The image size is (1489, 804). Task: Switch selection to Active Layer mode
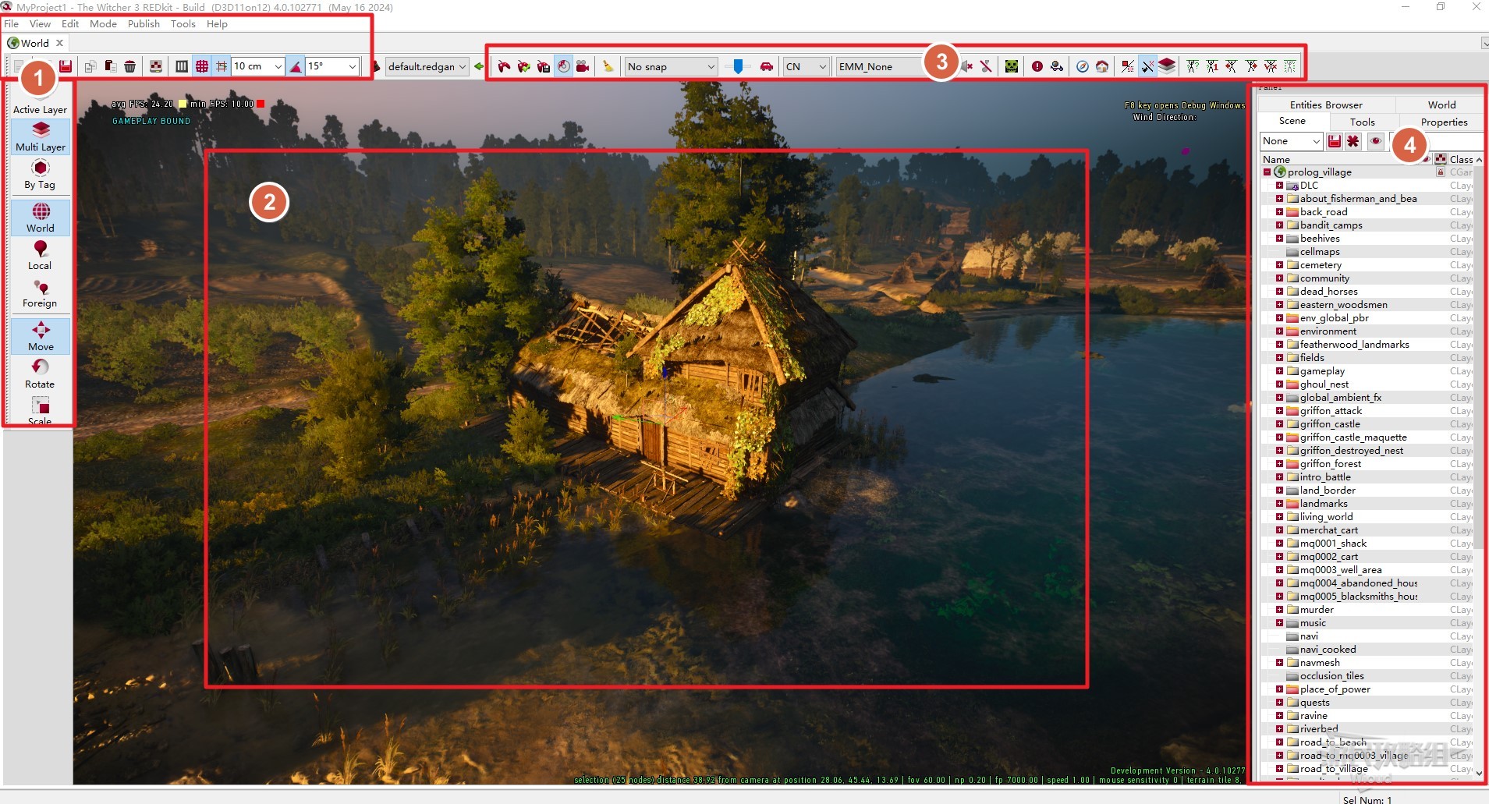point(41,109)
